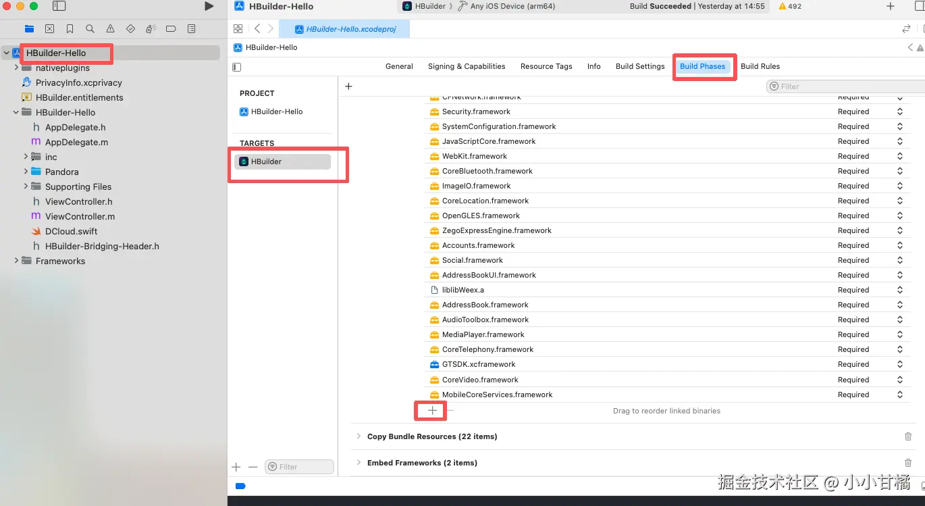The image size is (925, 506).
Task: Expand the Supporting Files group
Action: coord(26,187)
